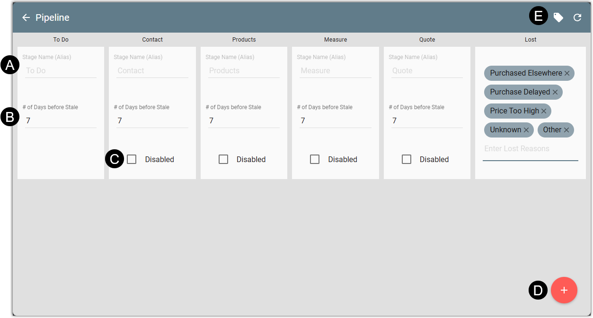Remove the Unknown lost reason chip

point(526,130)
